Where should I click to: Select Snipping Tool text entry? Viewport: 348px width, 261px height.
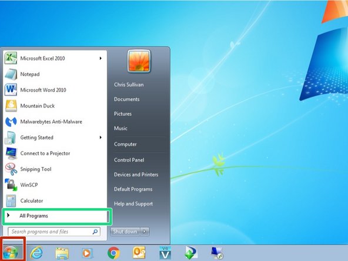(36, 169)
